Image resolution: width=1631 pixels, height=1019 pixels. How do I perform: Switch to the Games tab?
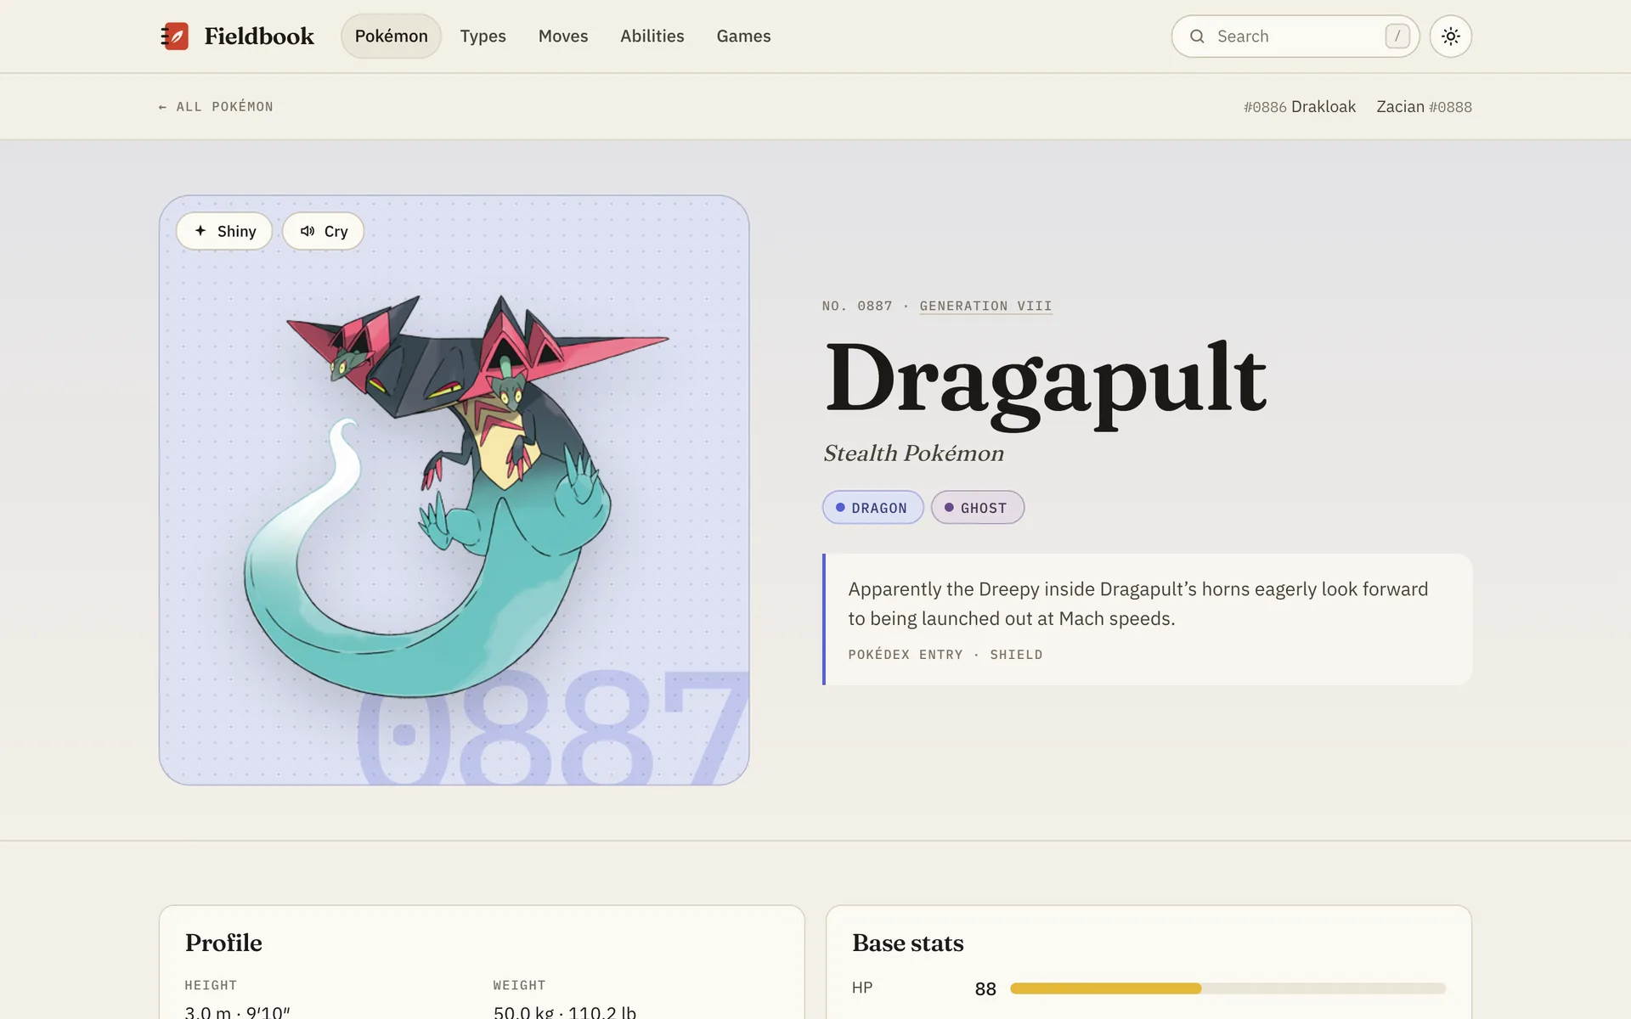click(x=743, y=36)
